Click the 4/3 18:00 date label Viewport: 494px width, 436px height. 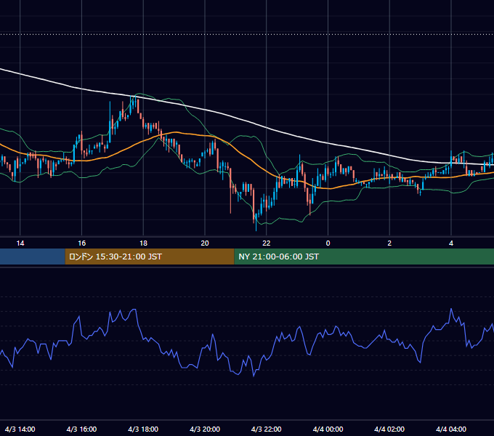click(143, 429)
